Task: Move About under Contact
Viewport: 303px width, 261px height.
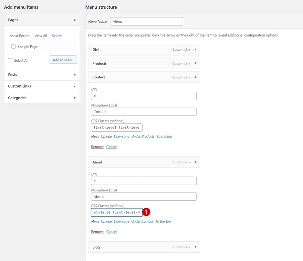Action: point(142,221)
